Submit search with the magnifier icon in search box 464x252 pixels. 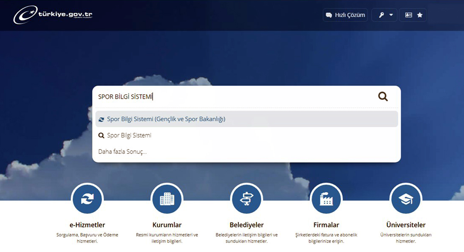383,97
